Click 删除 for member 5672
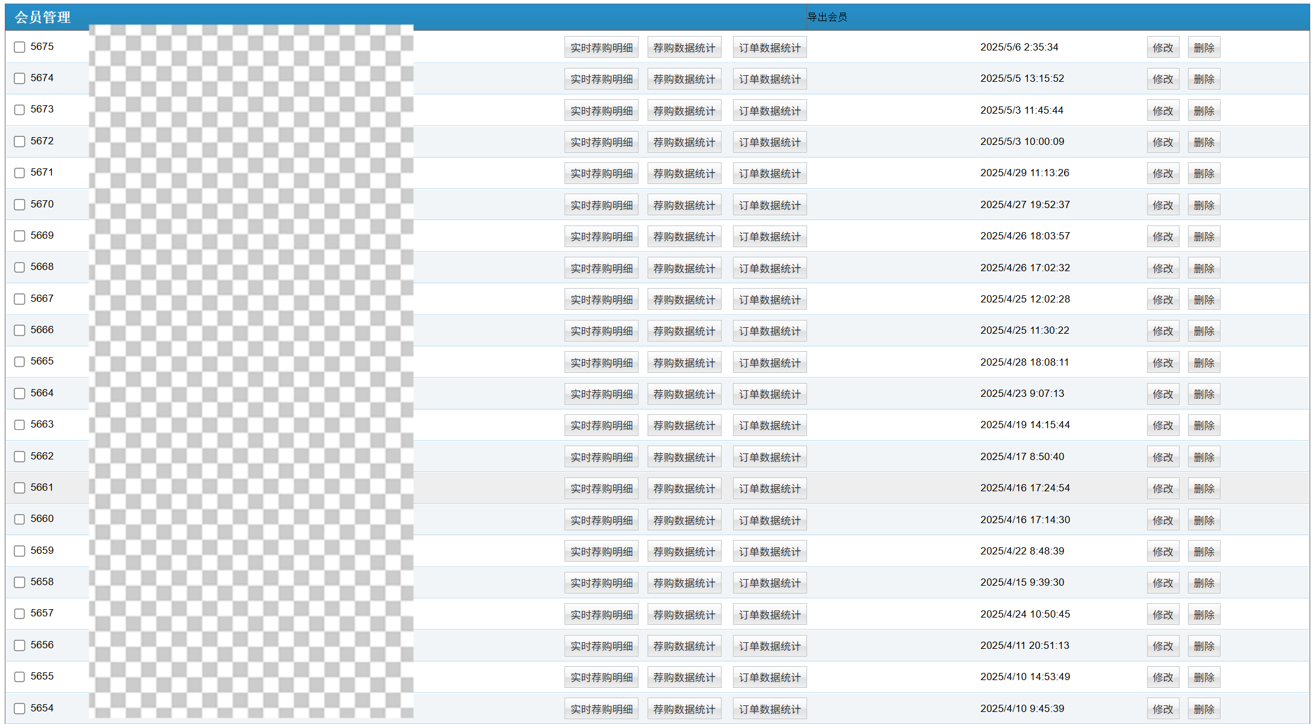1315x724 pixels. [1204, 142]
